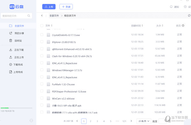This screenshot has height=125, width=191.
Task: Open file FurMark-1.32-Chs.exe
Action: (63, 85)
